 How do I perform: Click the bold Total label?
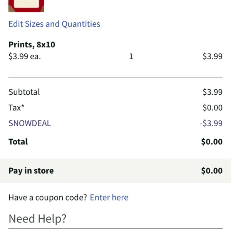[x=18, y=142]
